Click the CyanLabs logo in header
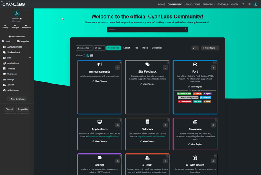261x175 pixels. 14,4
